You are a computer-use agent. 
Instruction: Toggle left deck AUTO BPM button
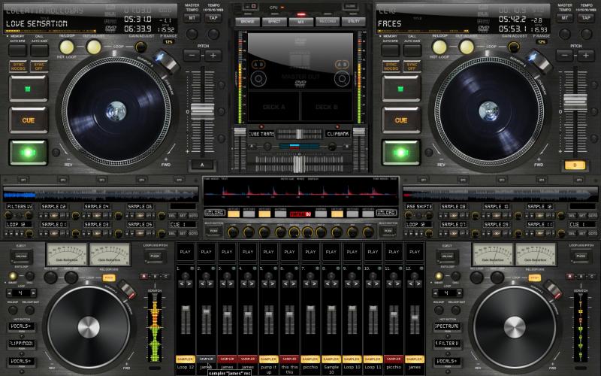point(17,50)
